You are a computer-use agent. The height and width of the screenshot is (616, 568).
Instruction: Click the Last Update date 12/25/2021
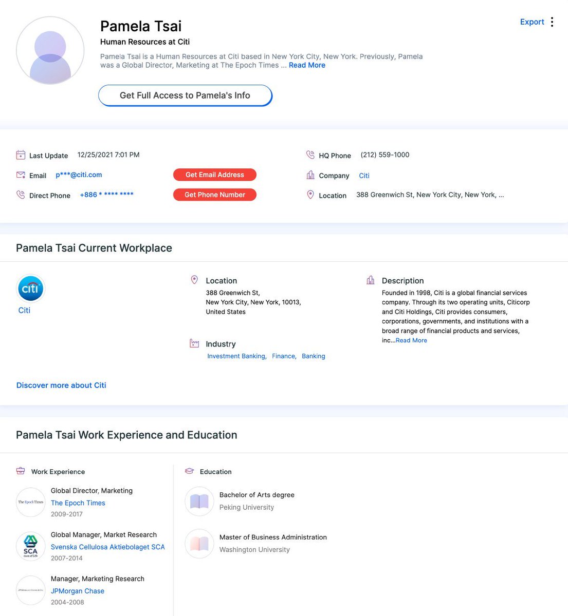click(108, 155)
